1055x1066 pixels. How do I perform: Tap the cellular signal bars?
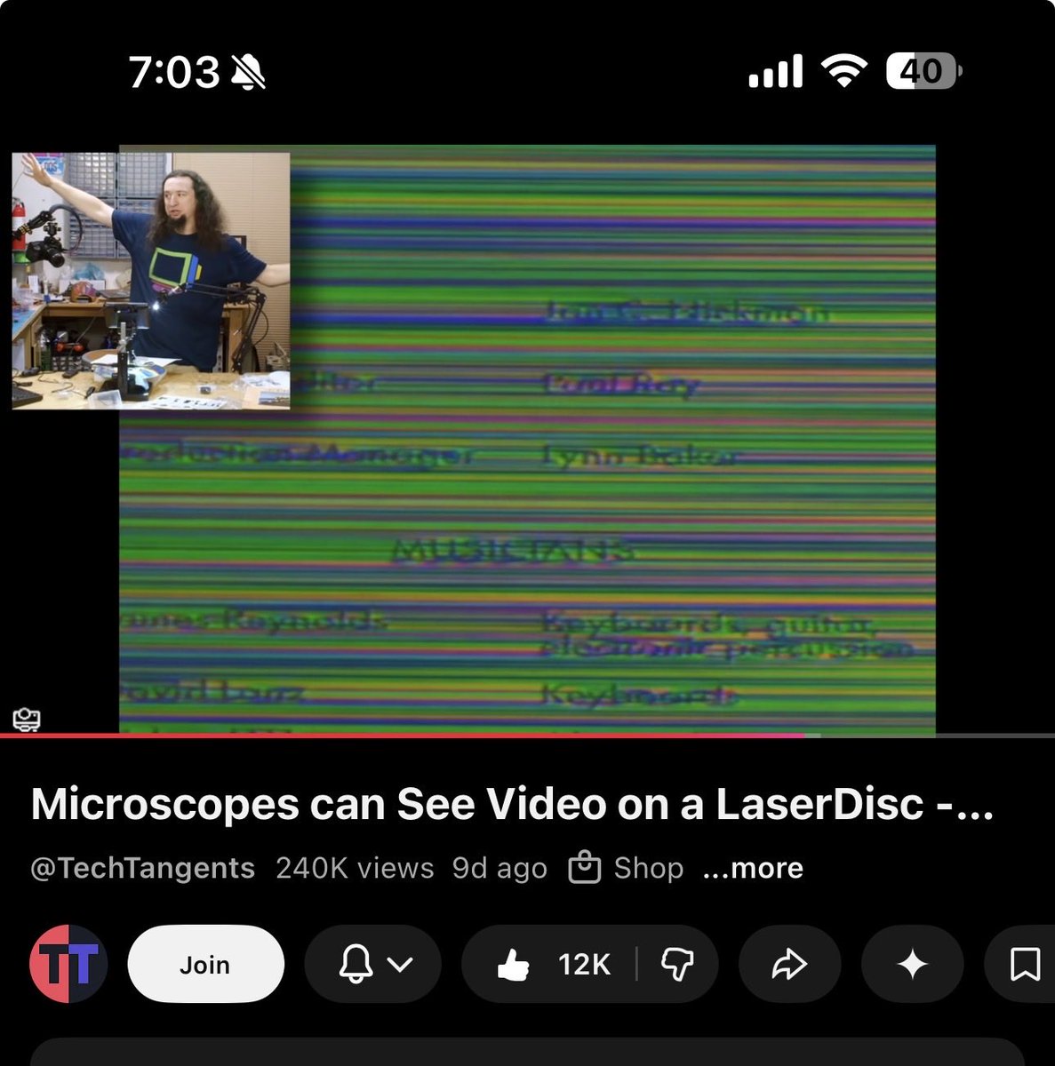point(776,71)
